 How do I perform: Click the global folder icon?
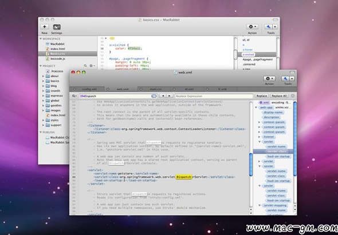tap(48, 101)
